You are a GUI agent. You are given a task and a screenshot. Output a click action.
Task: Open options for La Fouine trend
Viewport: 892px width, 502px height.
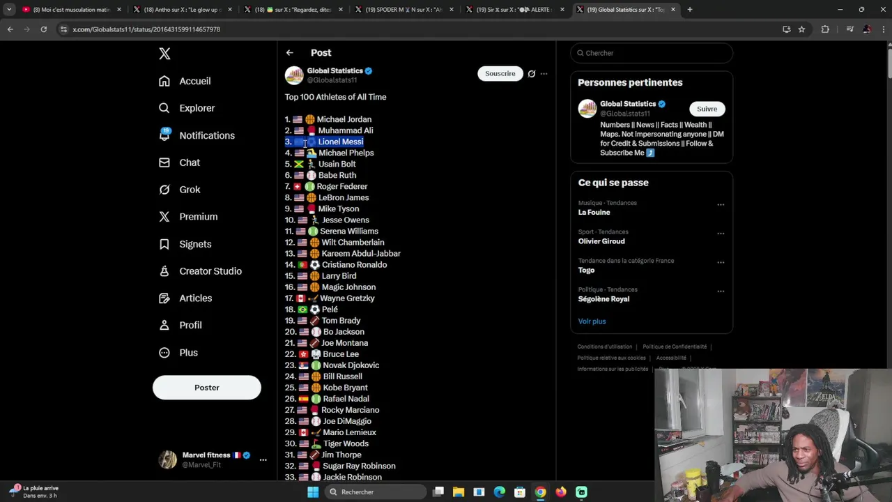tap(721, 205)
